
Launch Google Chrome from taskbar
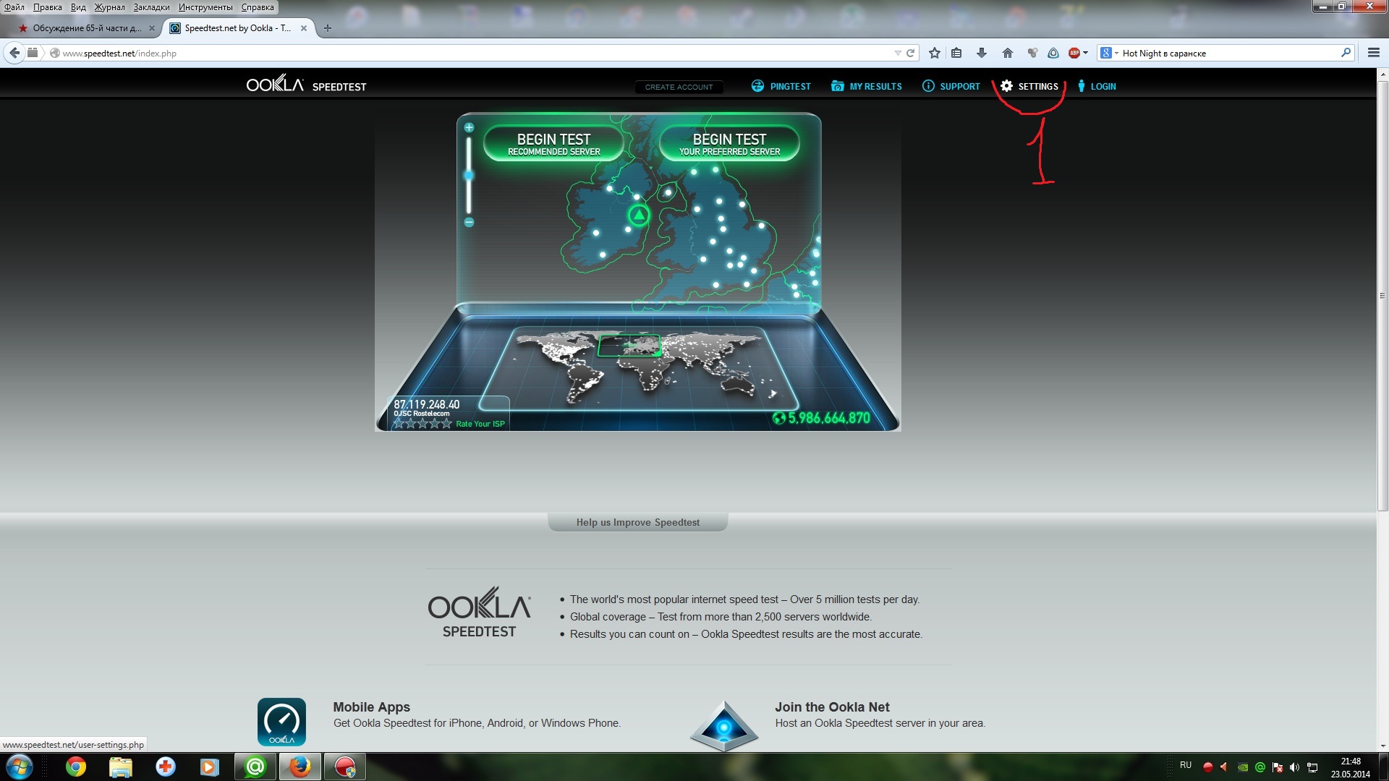click(x=76, y=767)
